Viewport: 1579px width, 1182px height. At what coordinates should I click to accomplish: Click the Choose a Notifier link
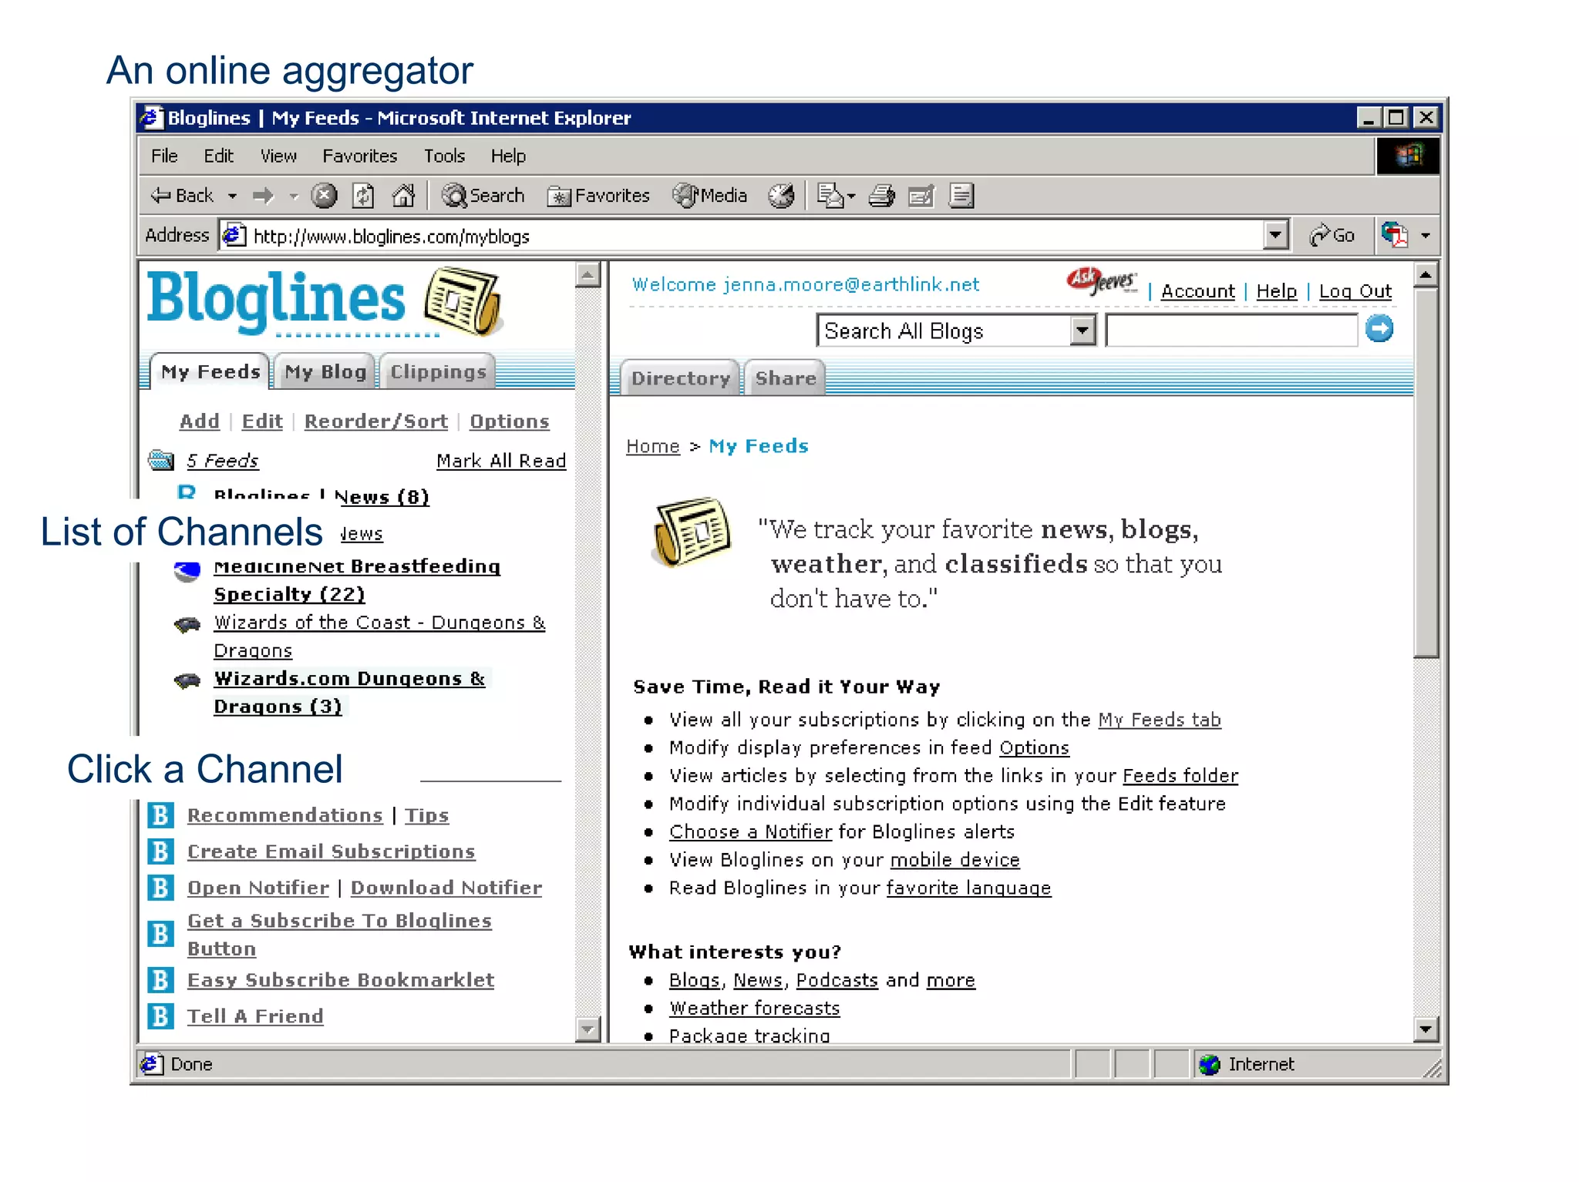coord(750,831)
